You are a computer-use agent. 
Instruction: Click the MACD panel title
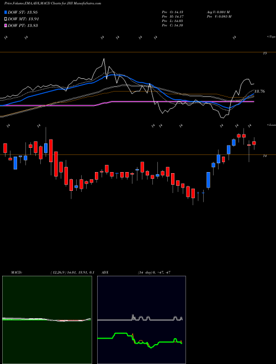(16, 272)
